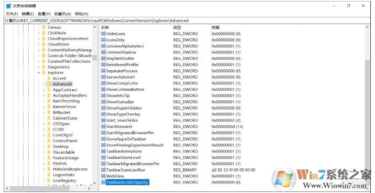Expand the Desktop tree node

tap(44, 147)
